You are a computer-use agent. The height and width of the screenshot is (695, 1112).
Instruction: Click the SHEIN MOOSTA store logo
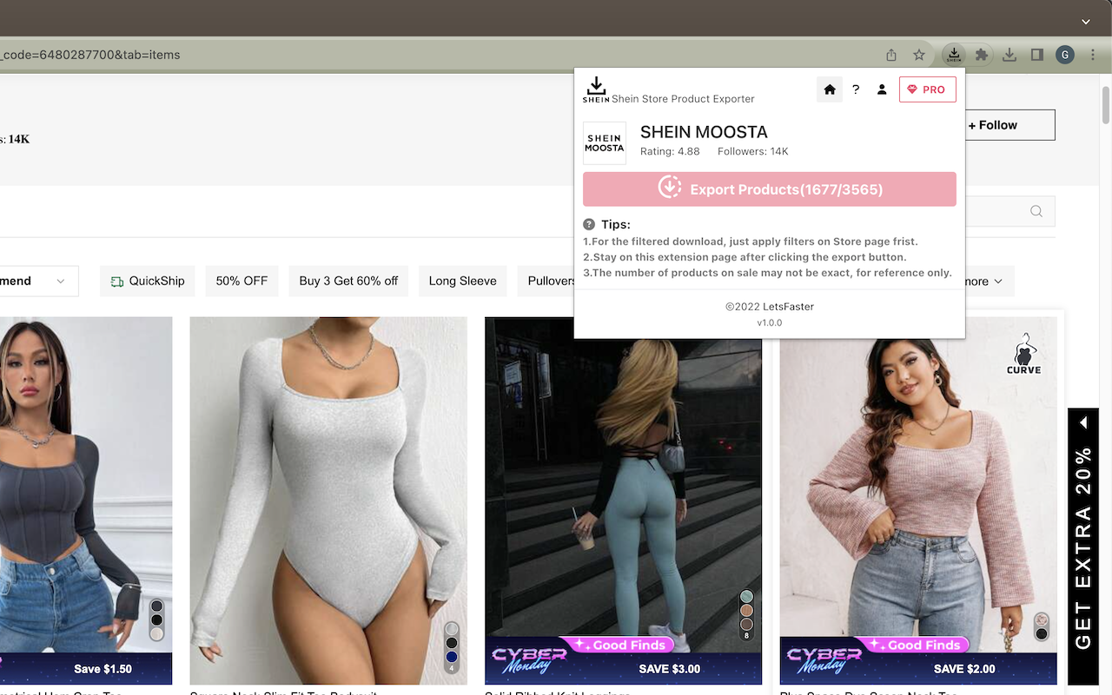(605, 143)
